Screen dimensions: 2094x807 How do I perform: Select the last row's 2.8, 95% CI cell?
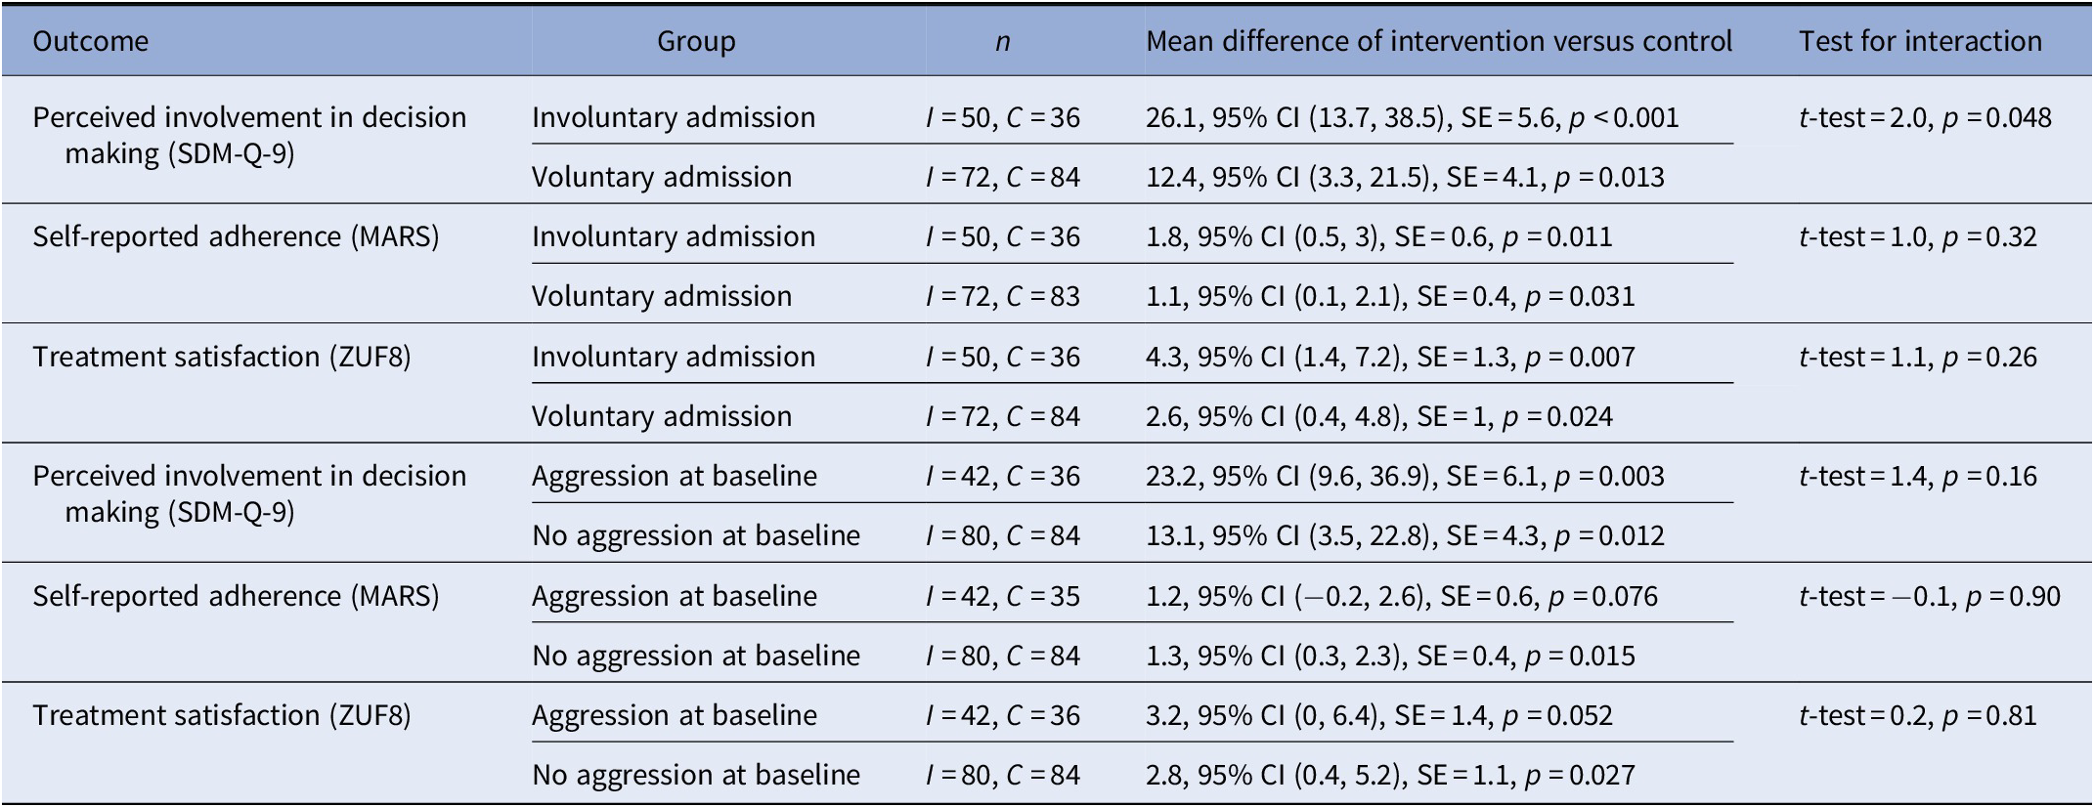(1390, 776)
